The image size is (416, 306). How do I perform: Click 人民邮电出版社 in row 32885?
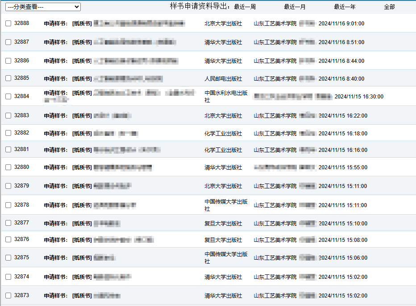coord(223,79)
